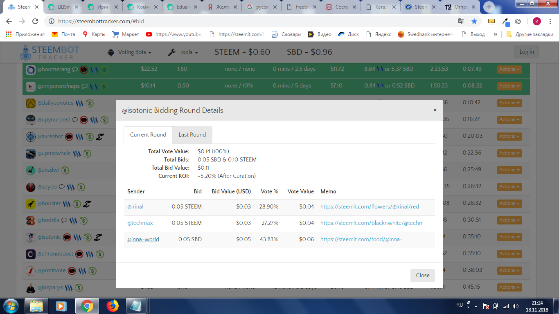Open Actions dropdown for @dailyupvotes row

tap(509, 103)
